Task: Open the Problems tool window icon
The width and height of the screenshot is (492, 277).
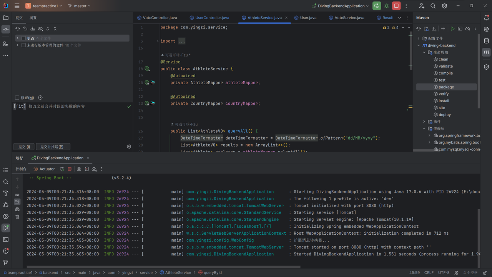Action: 6,251
